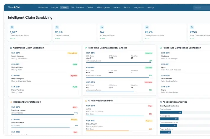
Task: Click the Intelligent Error Detection warning icon
Action: tap(11, 102)
